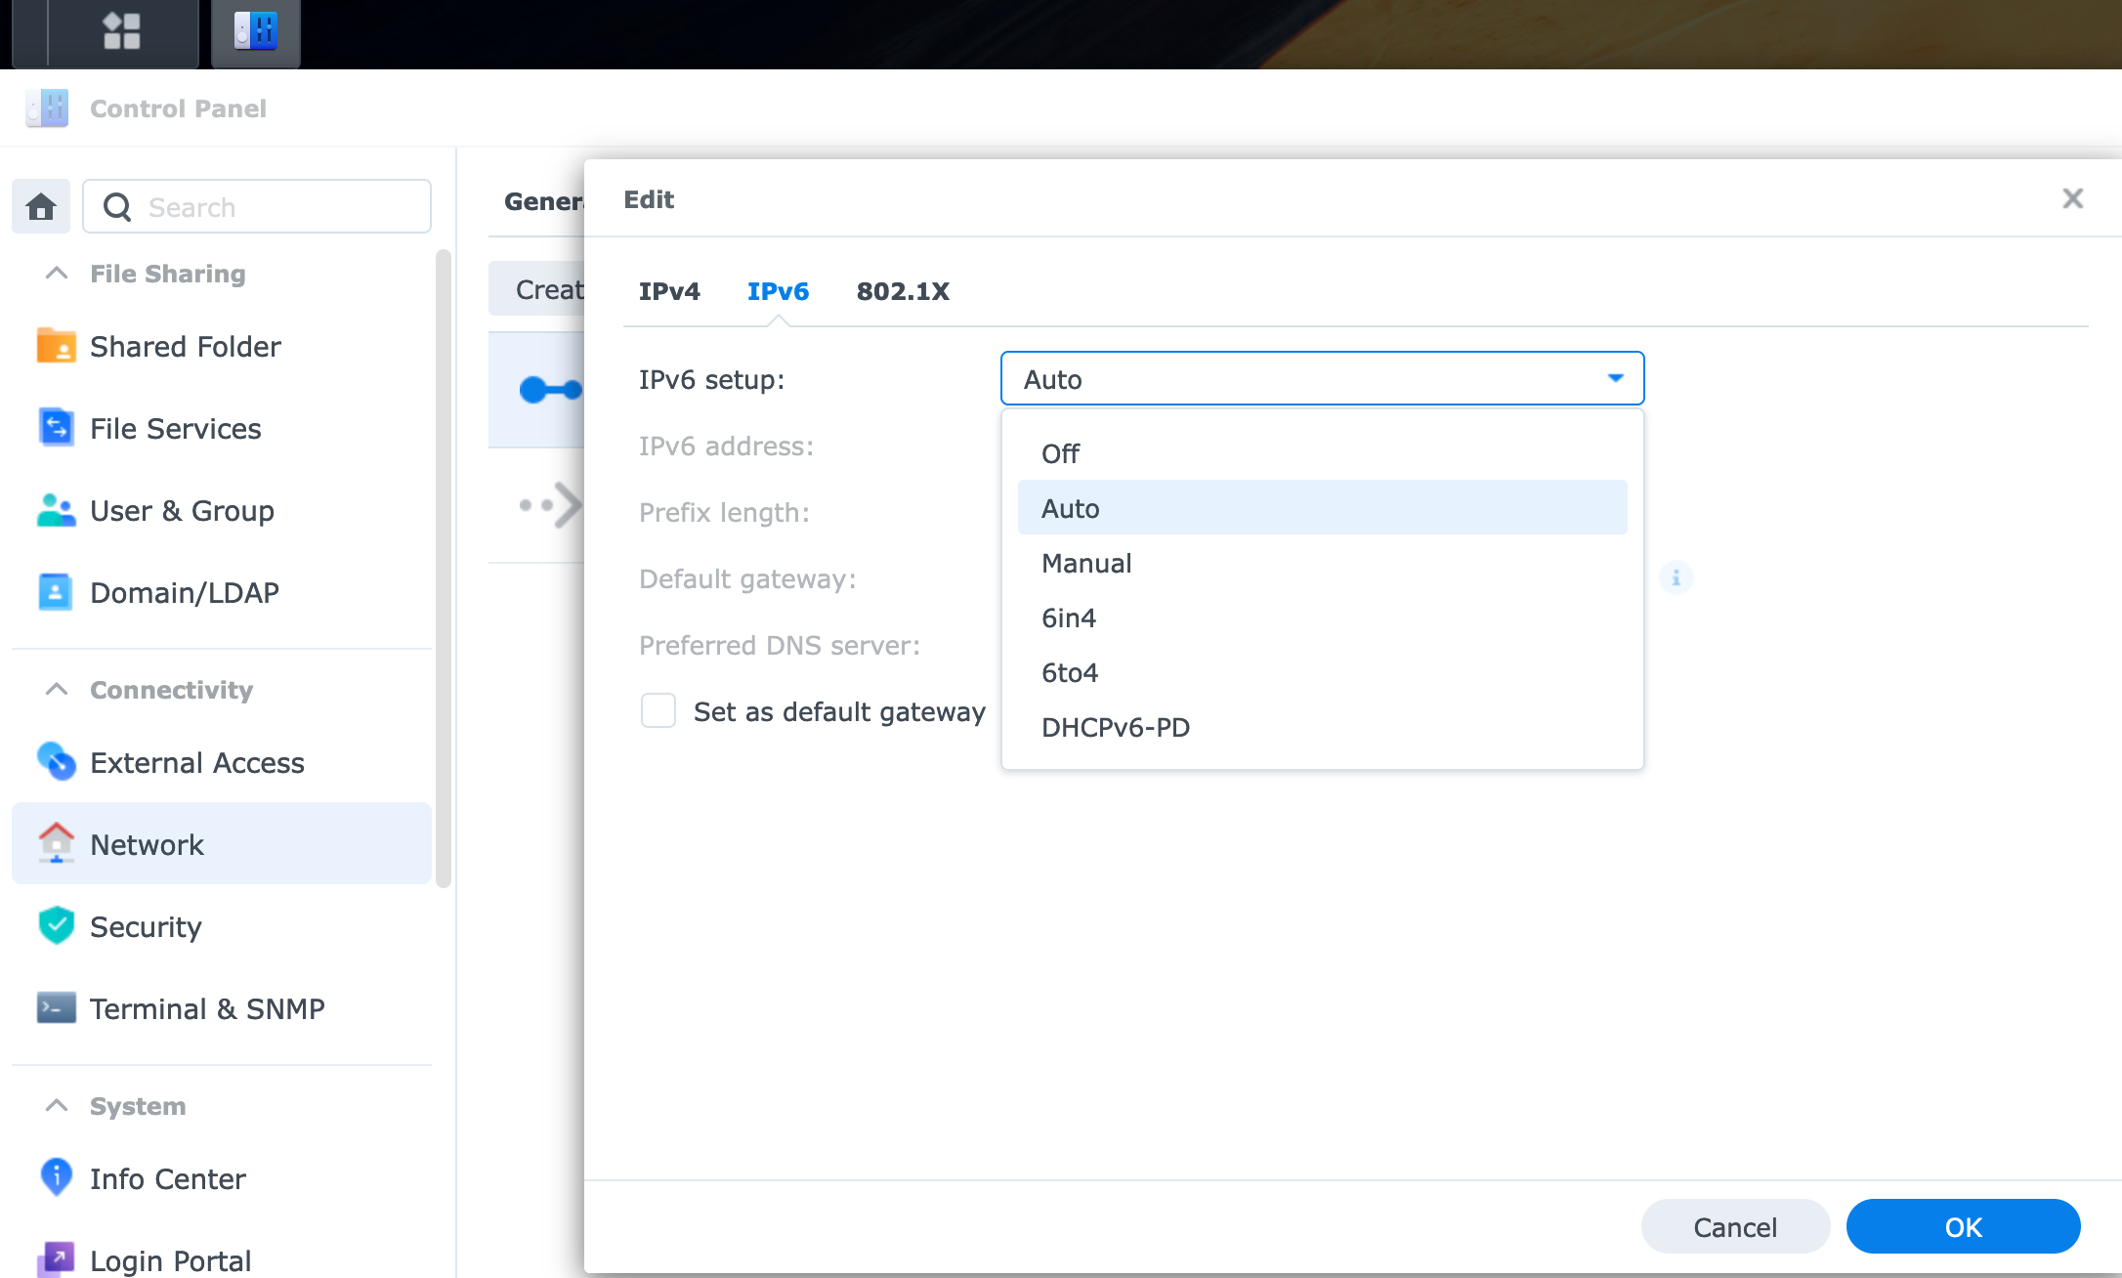
Task: Click the Cancel button to dismiss
Action: 1734,1228
